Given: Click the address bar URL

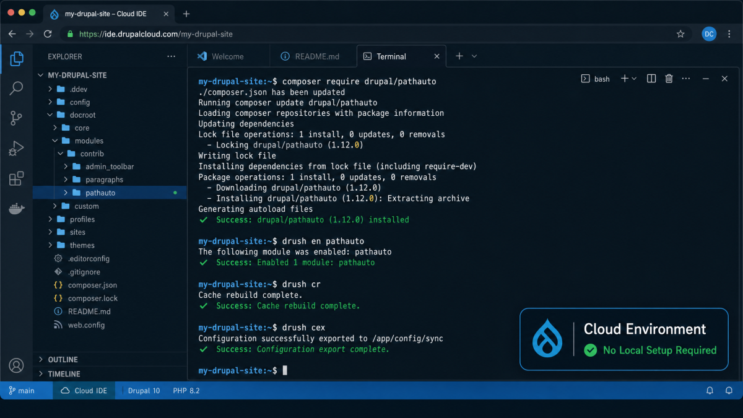Looking at the screenshot, I should point(156,34).
